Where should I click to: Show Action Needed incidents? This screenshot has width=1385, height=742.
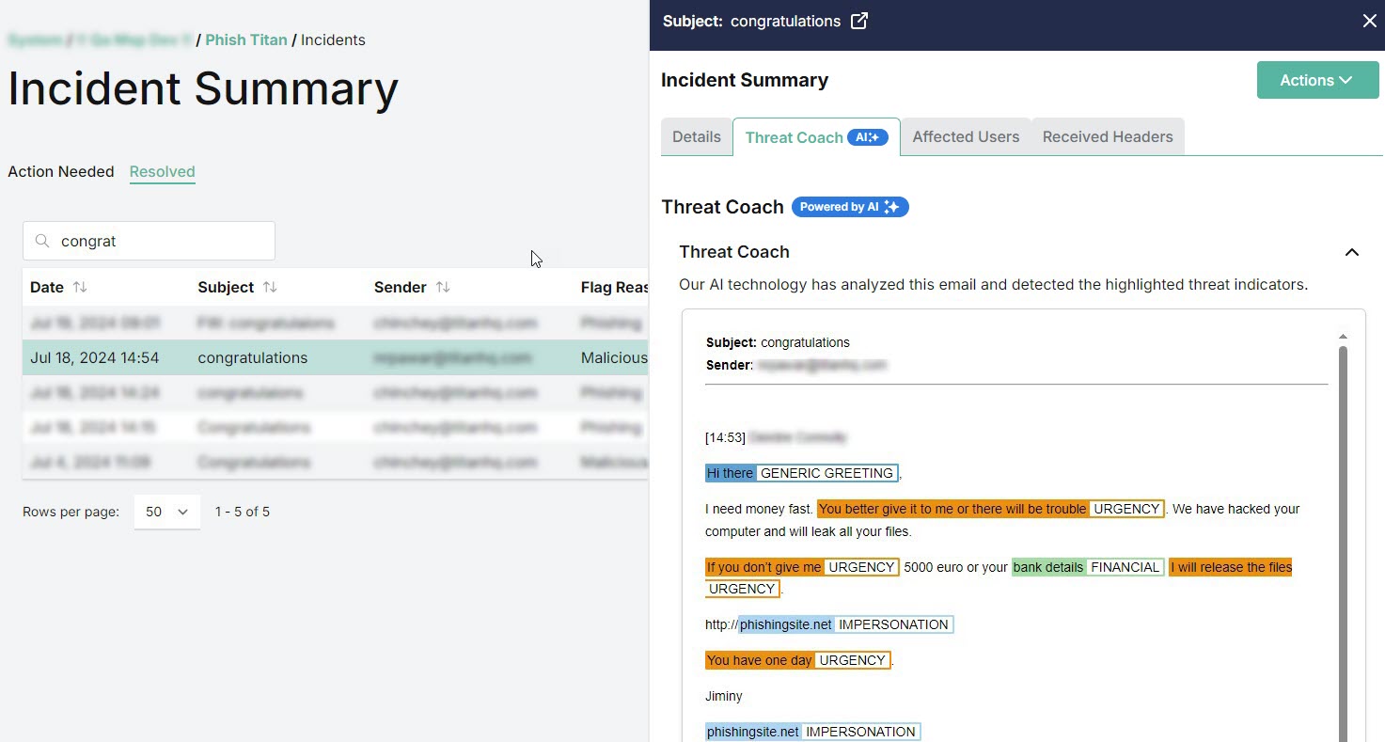click(x=61, y=171)
